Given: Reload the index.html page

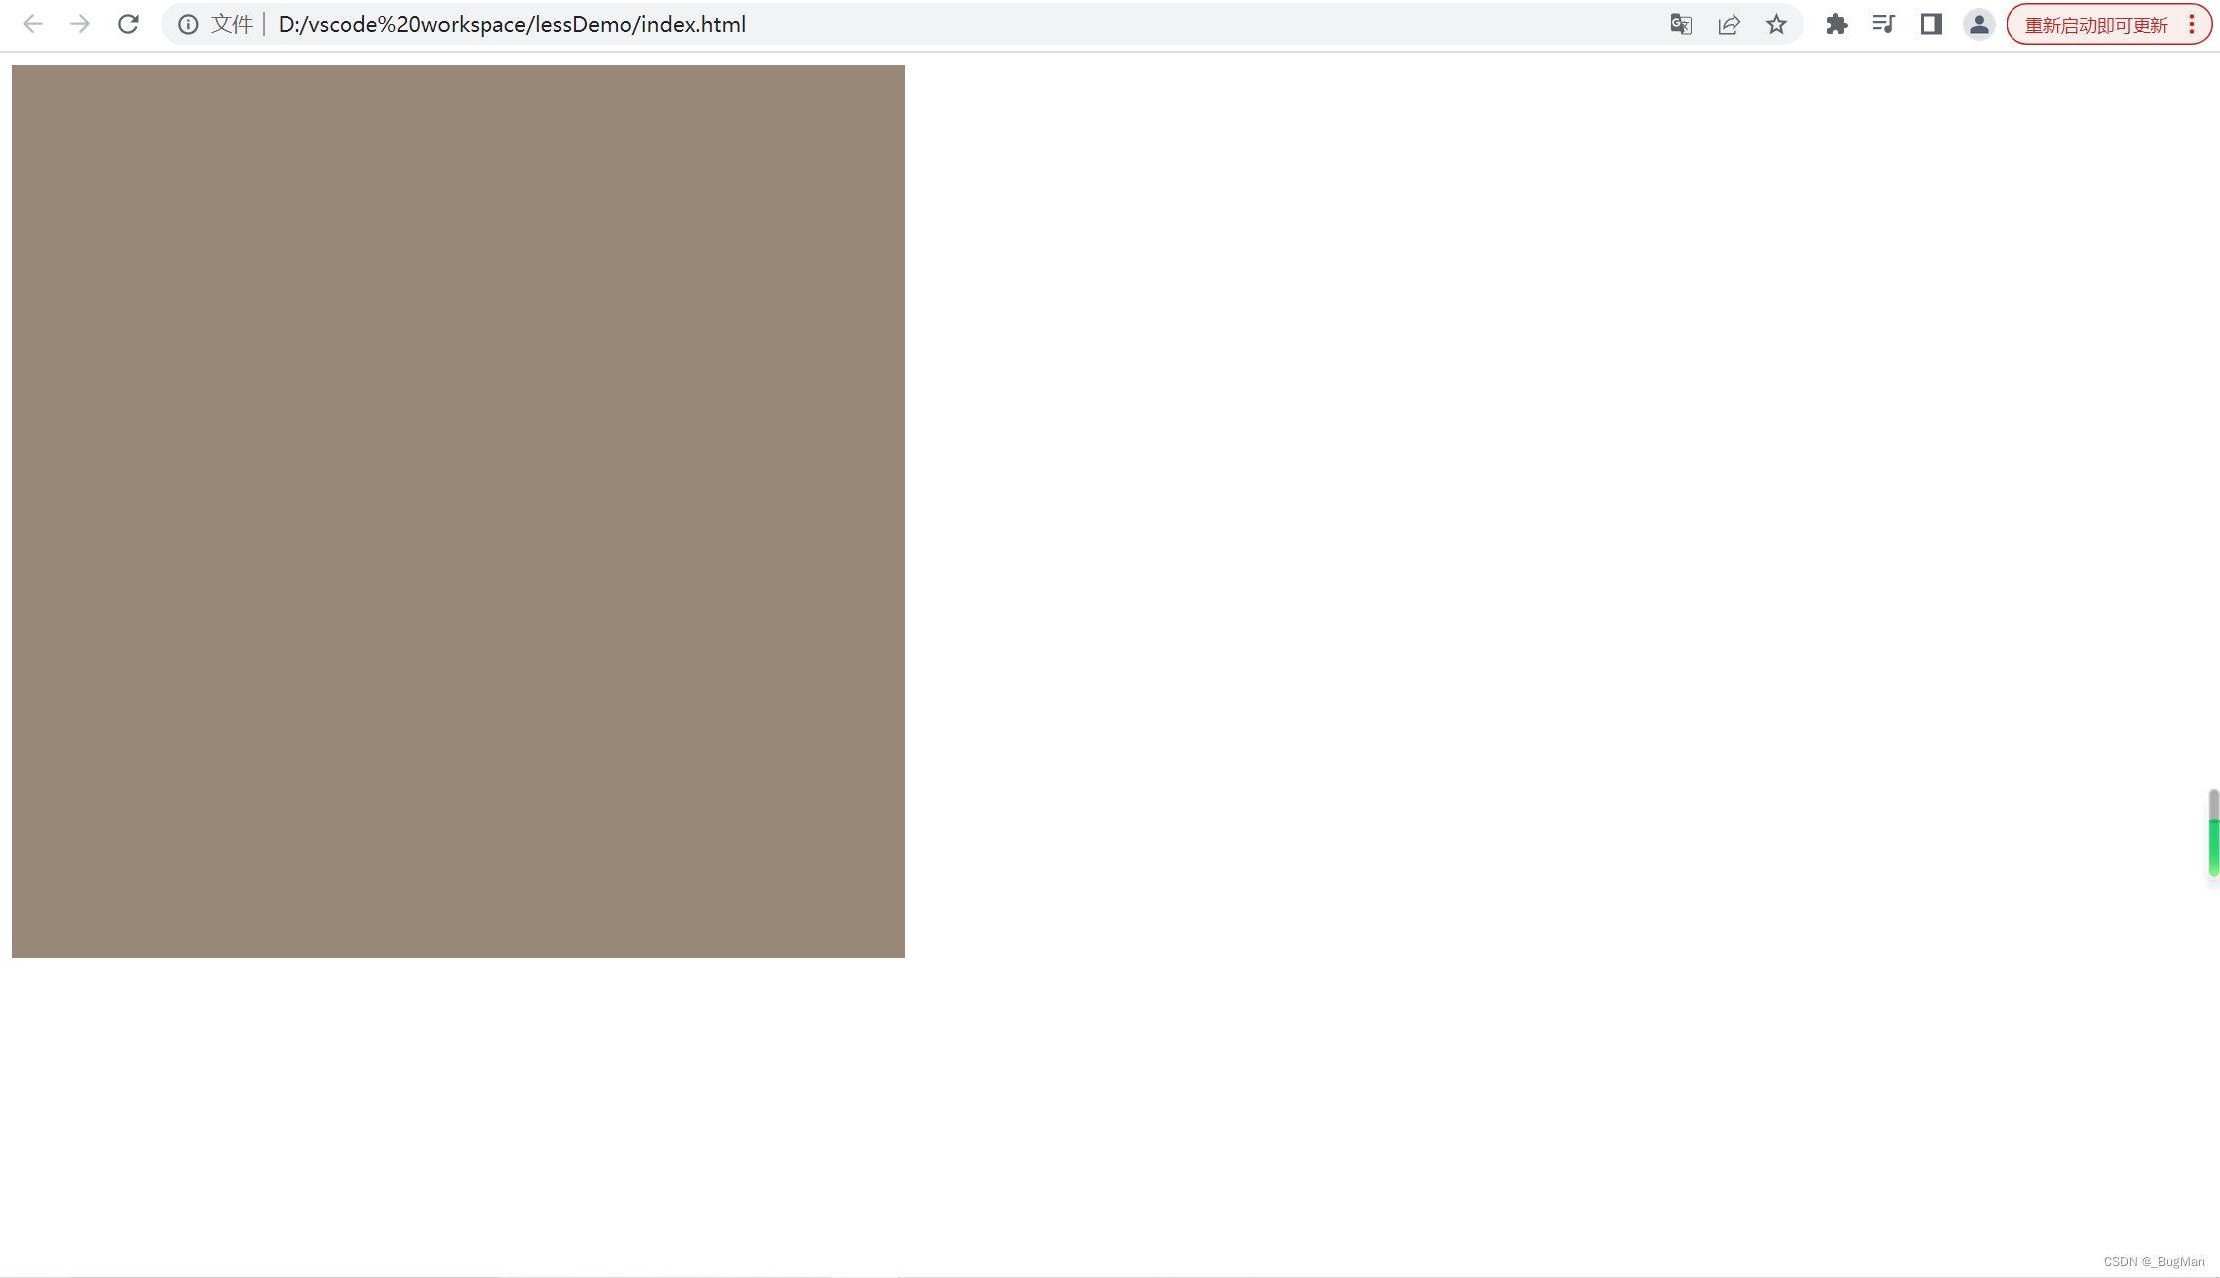Looking at the screenshot, I should point(128,24).
